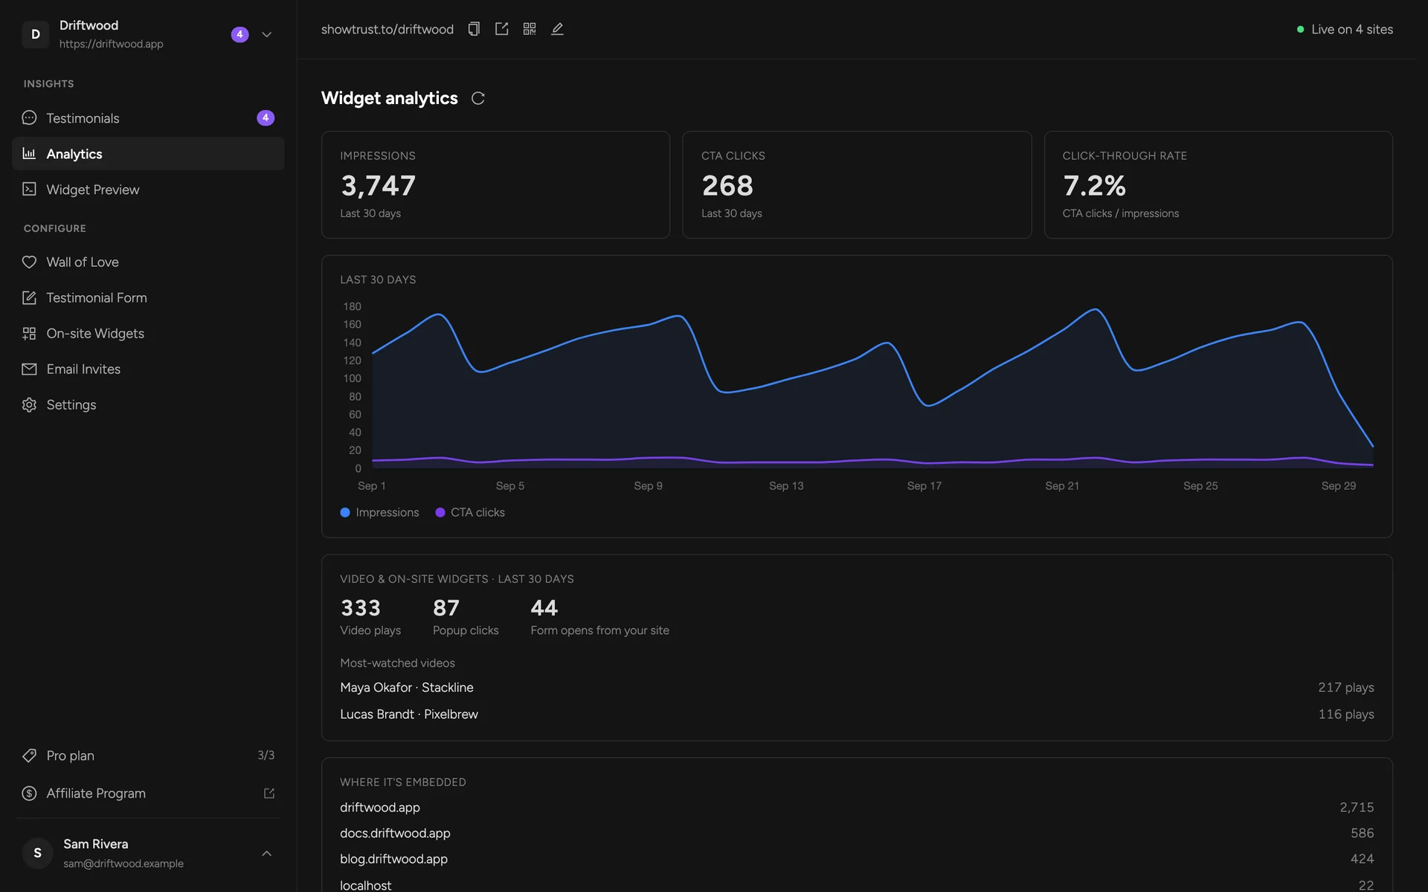This screenshot has height=892, width=1428.
Task: Click the Email Invites envelope icon
Action: point(29,369)
